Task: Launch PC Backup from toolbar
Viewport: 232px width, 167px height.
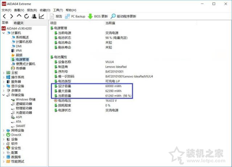Action: [75, 16]
